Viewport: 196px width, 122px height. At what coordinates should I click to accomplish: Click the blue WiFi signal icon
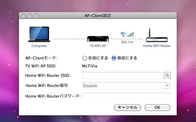coord(123,34)
